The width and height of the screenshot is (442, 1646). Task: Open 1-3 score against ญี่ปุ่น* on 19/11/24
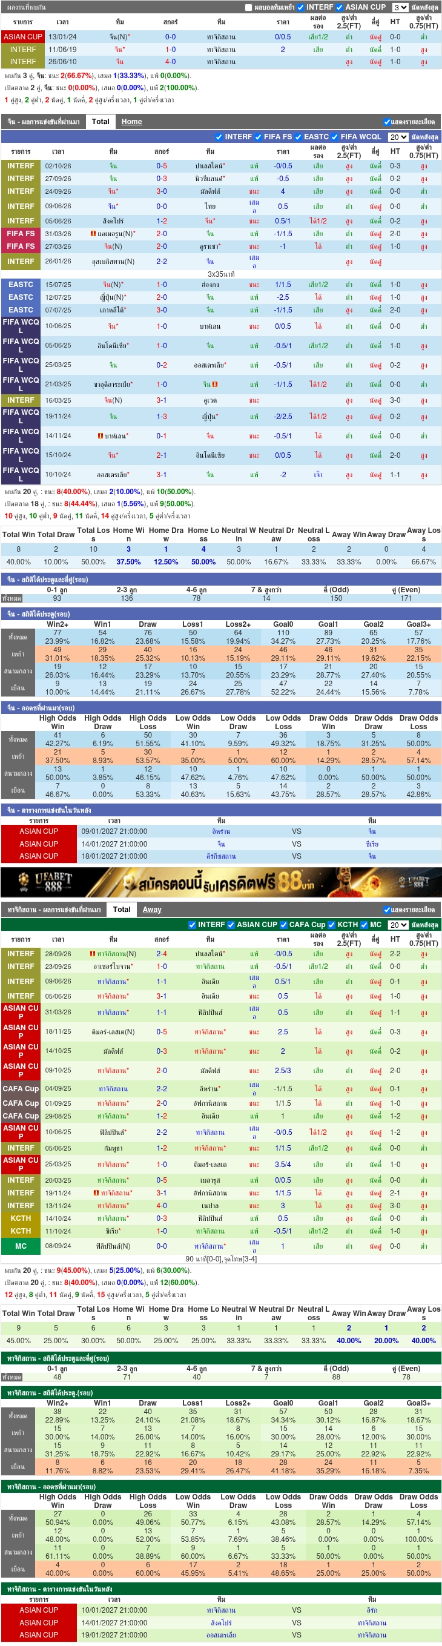click(162, 417)
